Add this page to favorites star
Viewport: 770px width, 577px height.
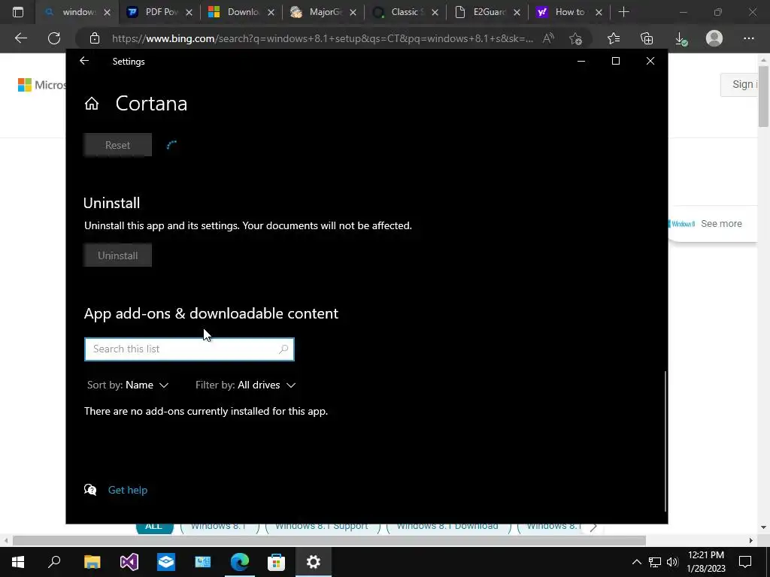click(x=575, y=38)
